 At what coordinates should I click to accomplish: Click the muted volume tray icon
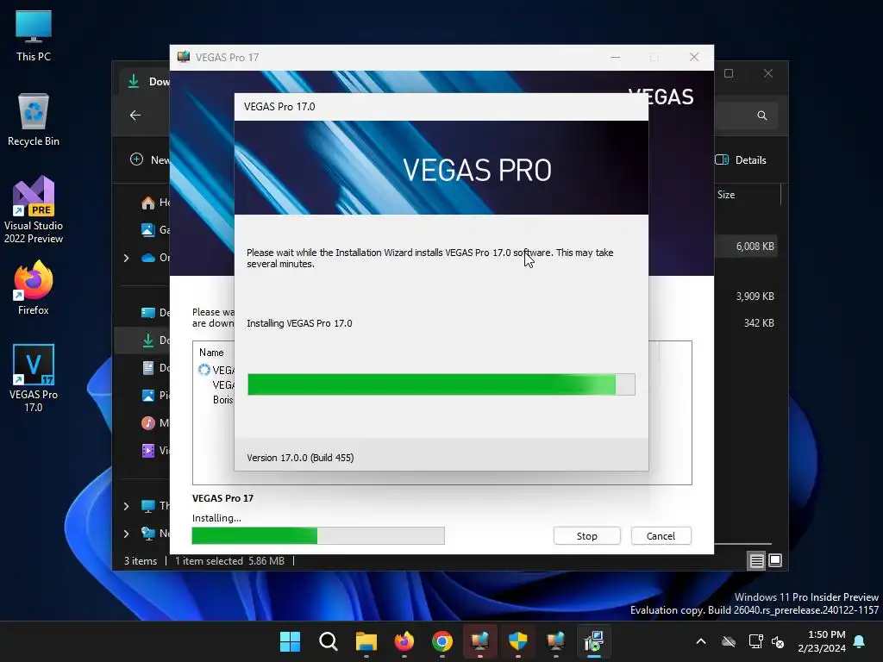pos(779,641)
